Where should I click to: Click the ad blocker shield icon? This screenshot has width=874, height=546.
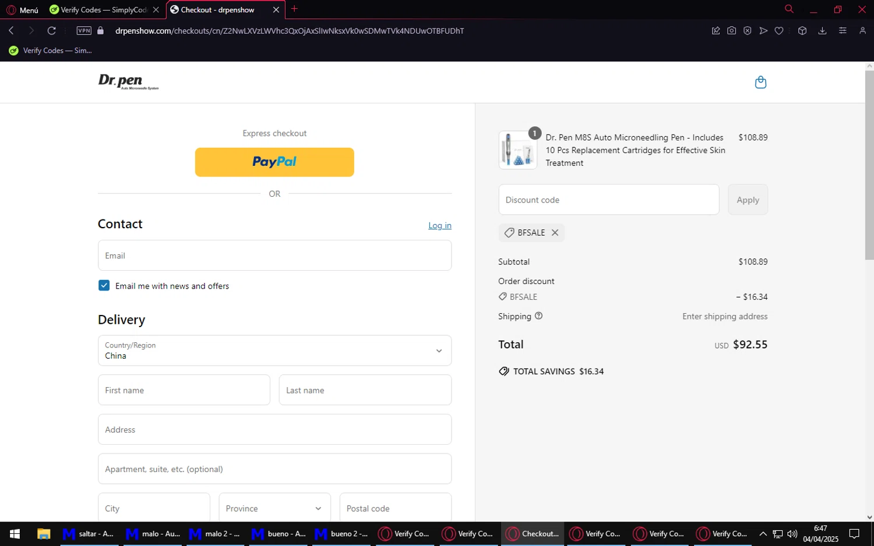click(748, 30)
